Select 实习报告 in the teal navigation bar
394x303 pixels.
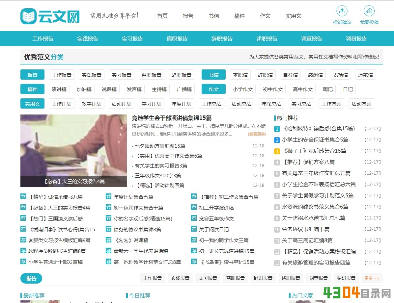pos(132,39)
